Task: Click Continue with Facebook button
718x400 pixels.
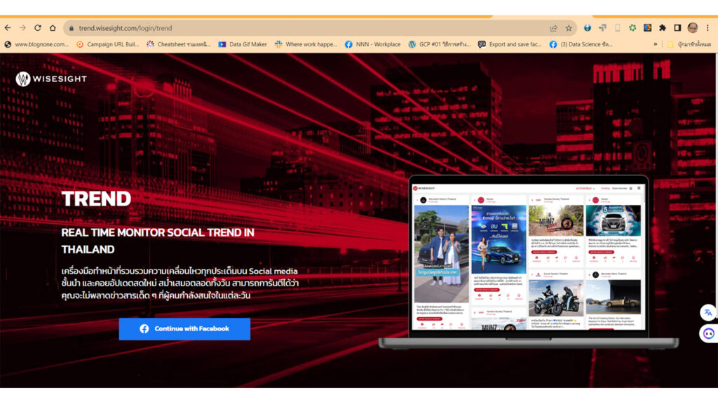Action: 184,329
